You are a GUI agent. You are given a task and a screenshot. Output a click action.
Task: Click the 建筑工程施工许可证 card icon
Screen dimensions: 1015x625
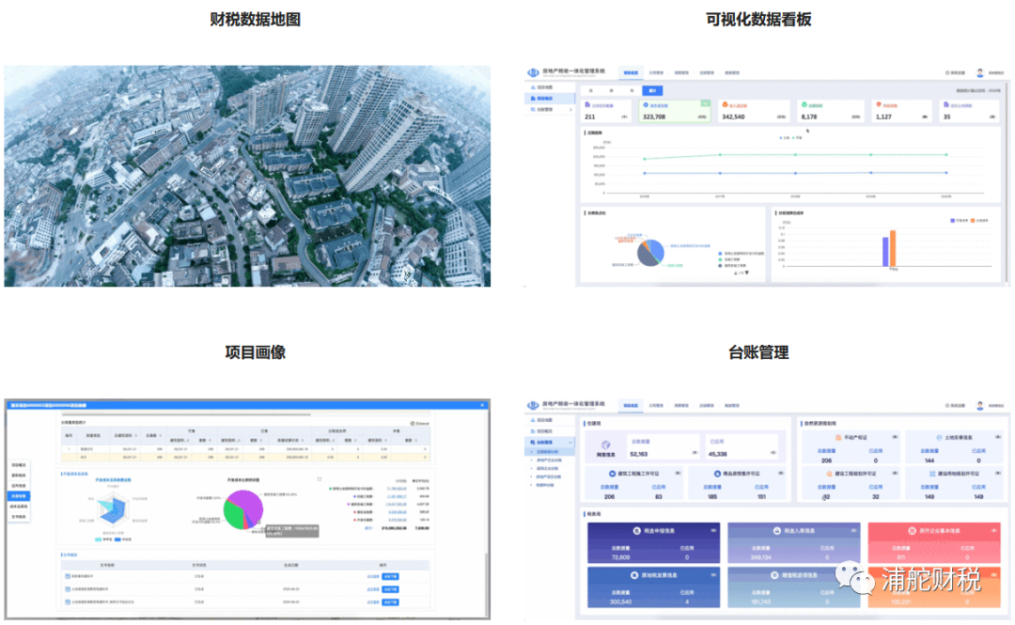point(612,474)
